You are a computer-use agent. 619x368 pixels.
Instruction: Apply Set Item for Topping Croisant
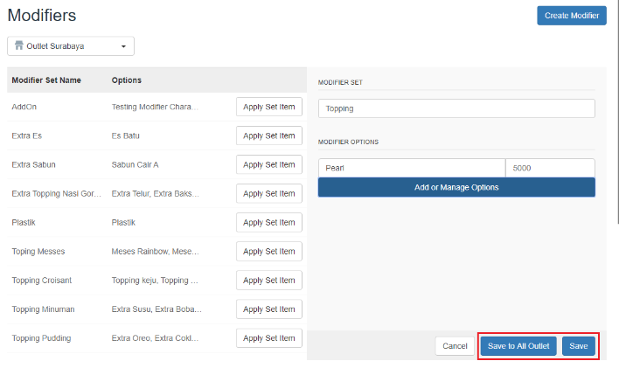(268, 281)
